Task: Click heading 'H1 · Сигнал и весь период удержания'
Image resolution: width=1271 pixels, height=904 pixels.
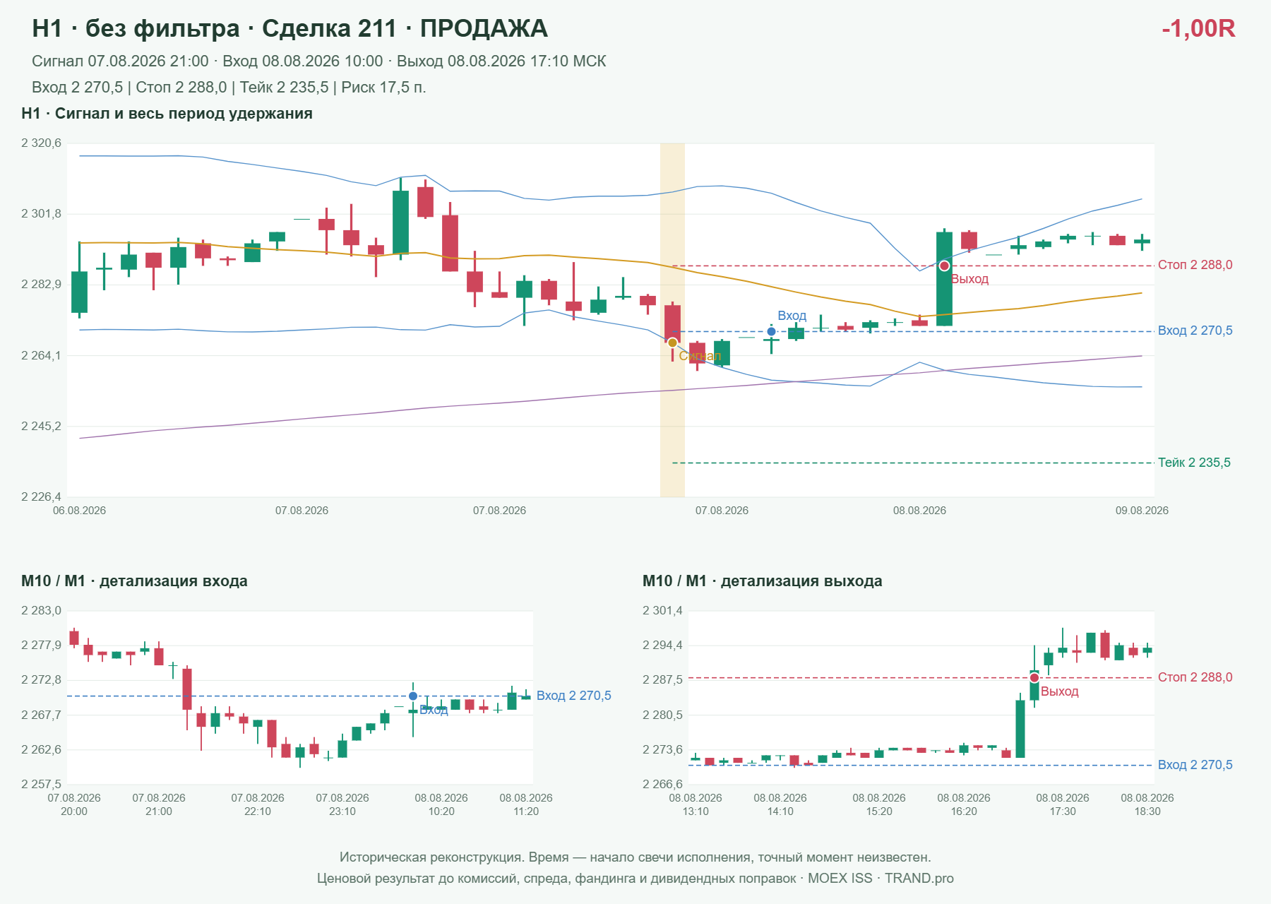Action: 167,114
